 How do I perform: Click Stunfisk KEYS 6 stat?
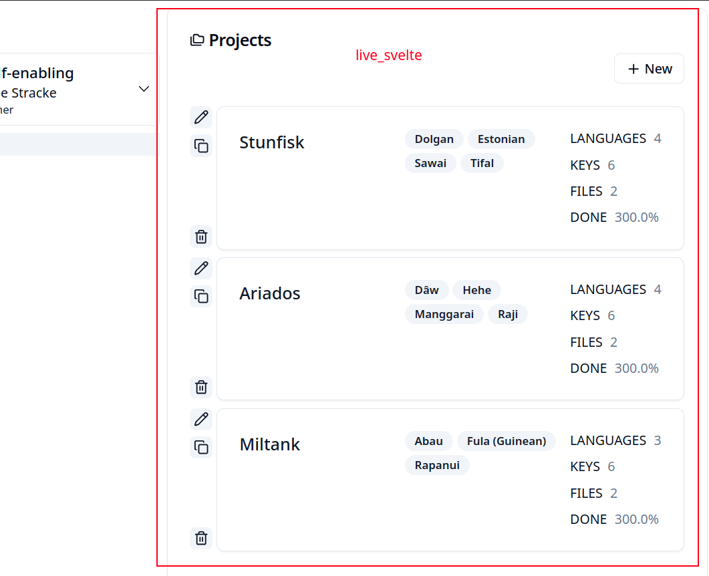click(592, 165)
